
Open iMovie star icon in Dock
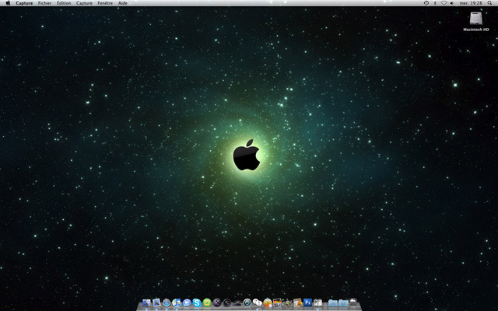click(x=289, y=302)
